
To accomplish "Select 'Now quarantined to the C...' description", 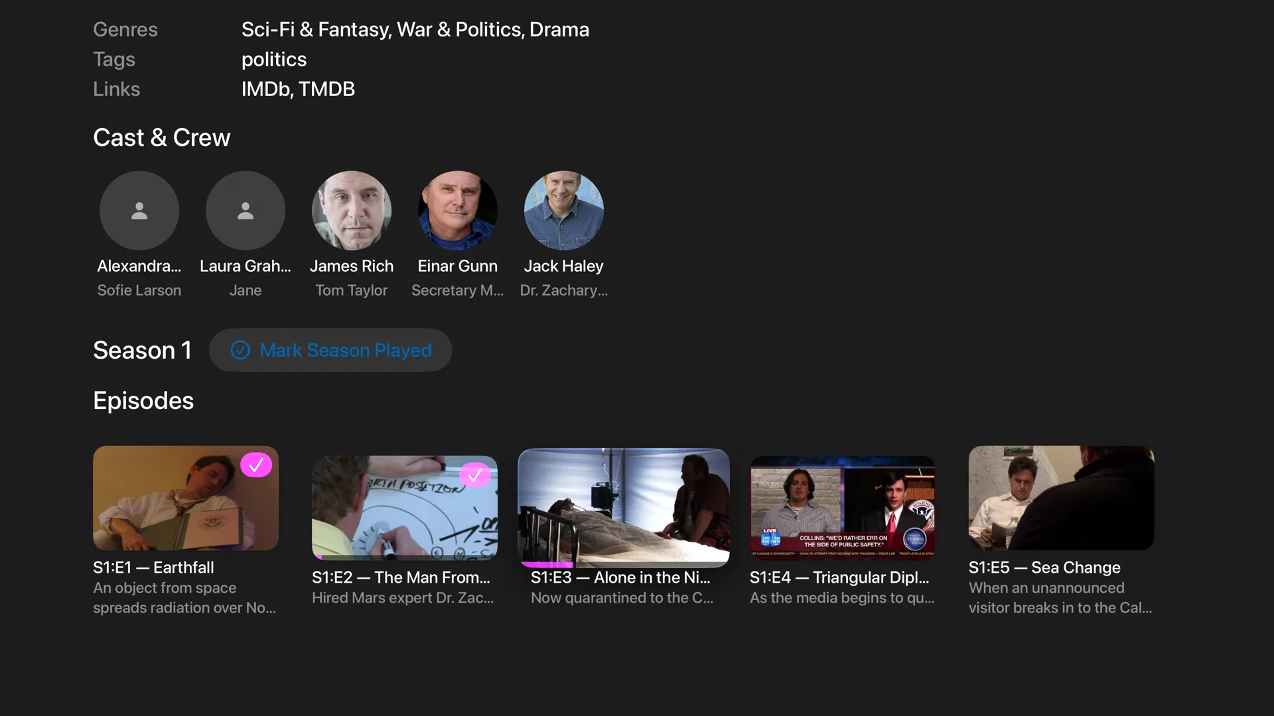I will tap(622, 598).
